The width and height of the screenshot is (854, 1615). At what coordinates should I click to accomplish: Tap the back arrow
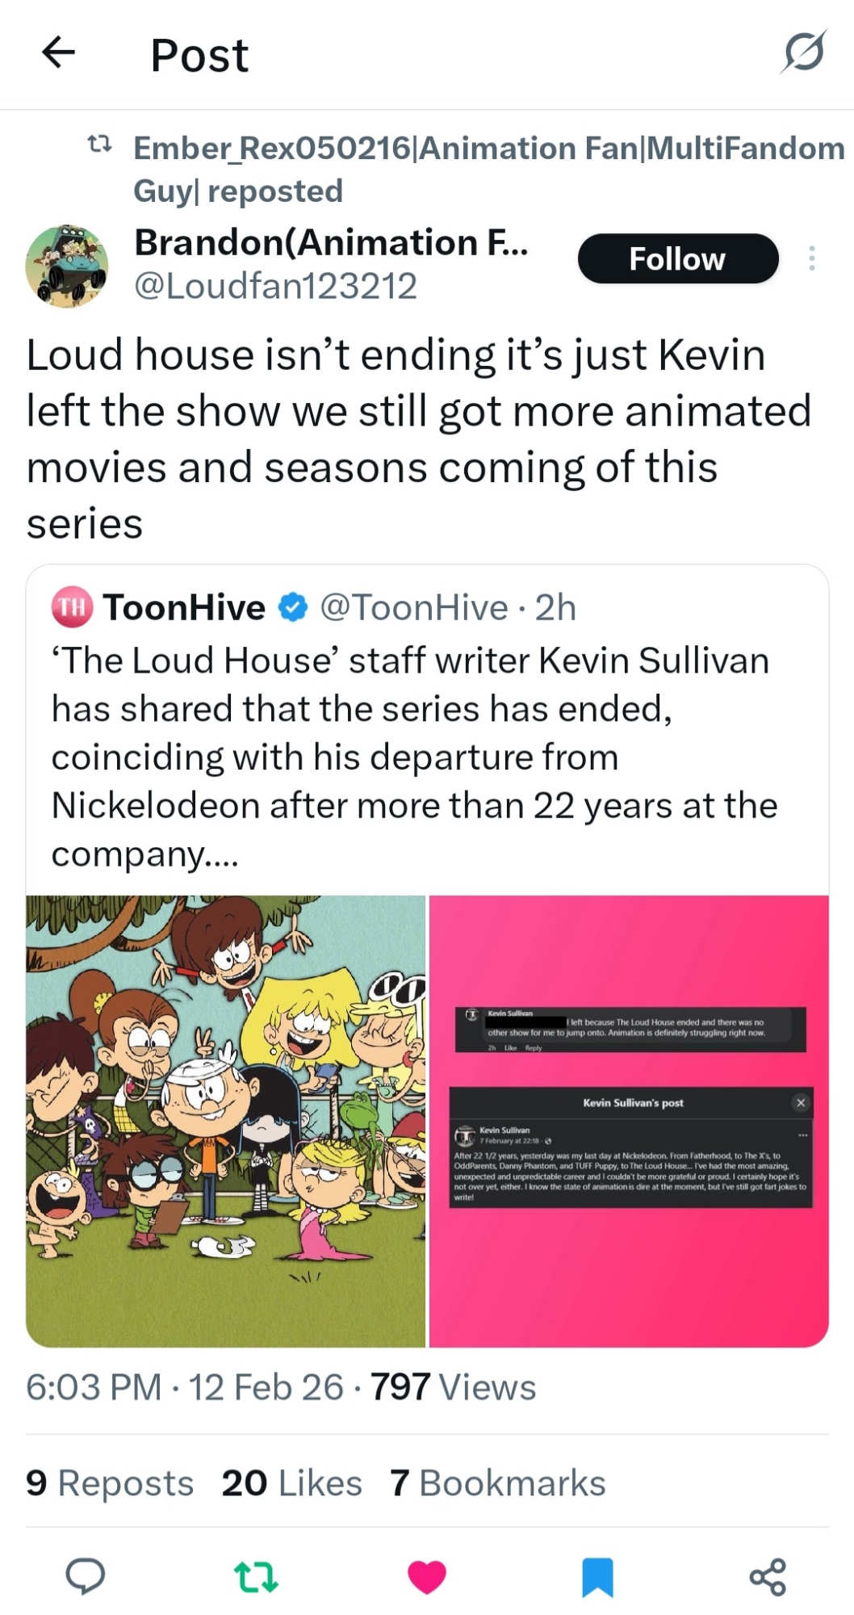[58, 53]
